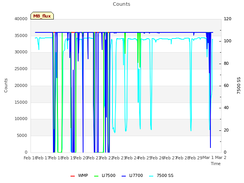Click the left axis label Counts
This screenshot has height=183, width=244.
6,85
